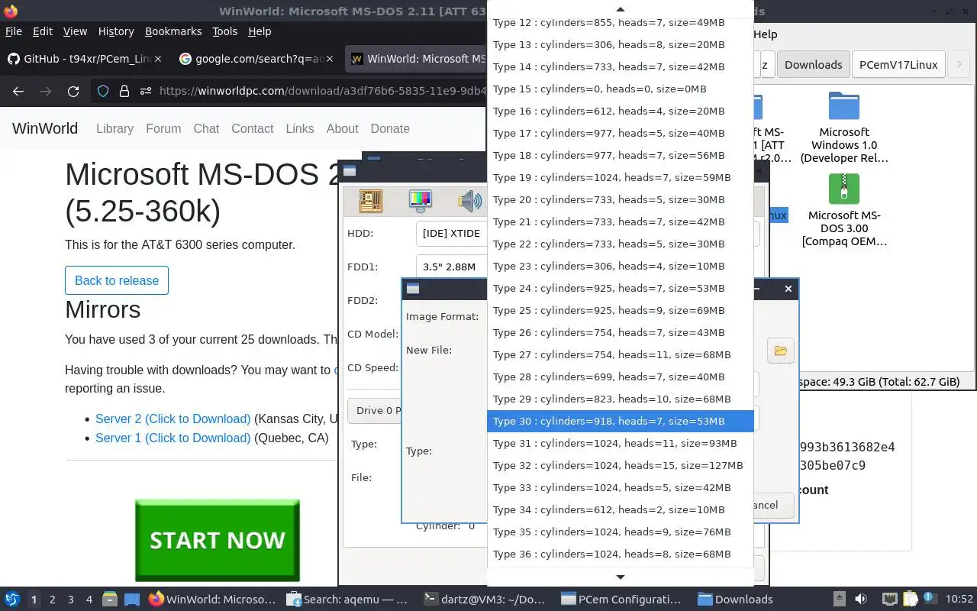This screenshot has width=977, height=611.
Task: Click the scroll-up arrow atop type list
Action: click(x=620, y=9)
